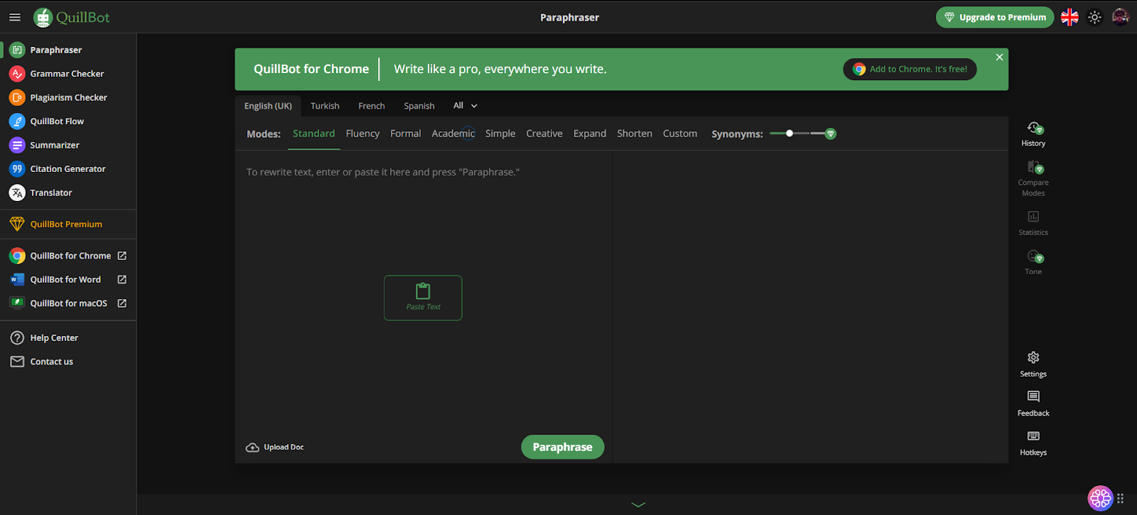This screenshot has height=515, width=1137.
Task: Open the Plagiarism Checker tool
Action: pos(68,97)
